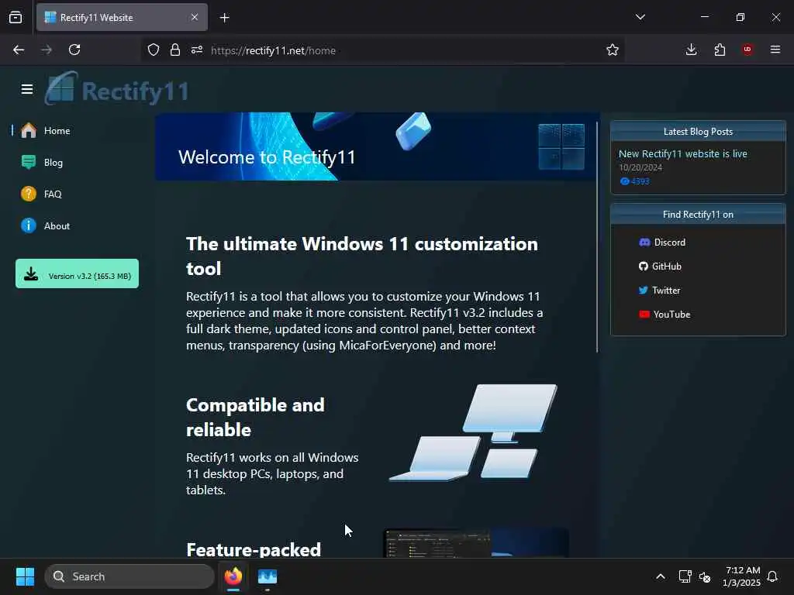This screenshot has height=595, width=794.
Task: Open the New Rectify11 website is live post
Action: coord(682,154)
